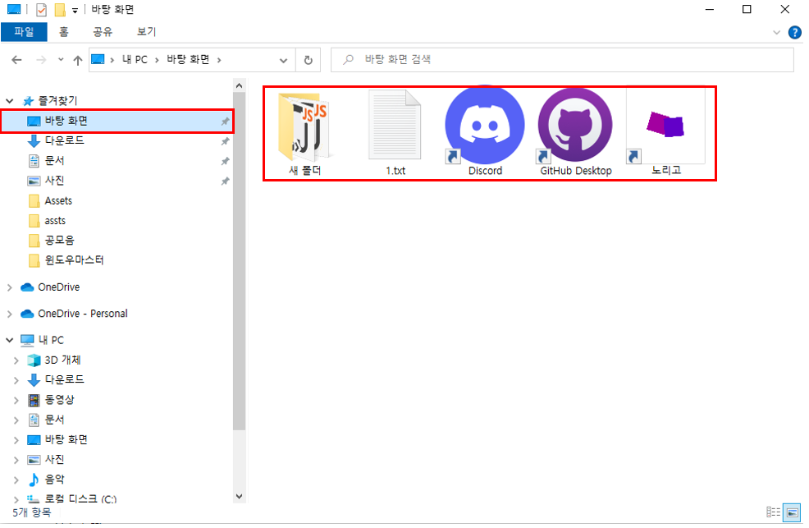Click New folder icon in title bar
The image size is (809, 528).
60,9
